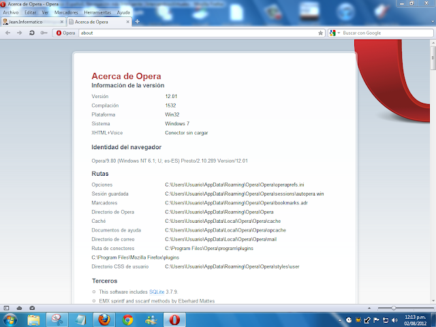
Task: Launch Google Chrome from the taskbar
Action: (127, 320)
